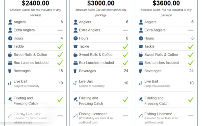Click the Box Lunches icon in $3000 package
Viewport: 202px width, 126px height.
(75, 63)
